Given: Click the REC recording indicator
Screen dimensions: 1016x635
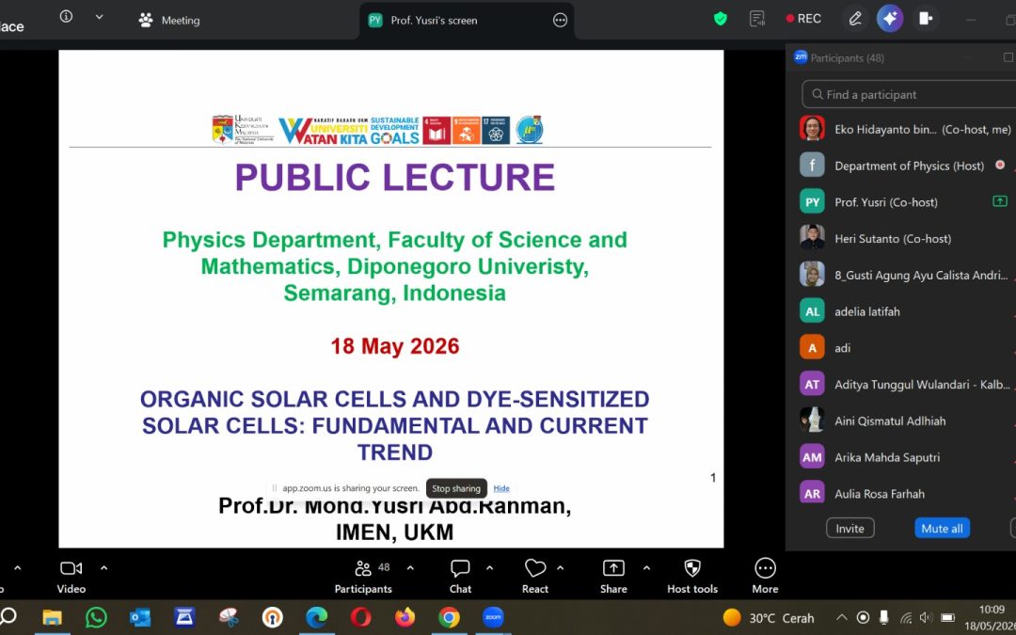Looking at the screenshot, I should [x=802, y=19].
